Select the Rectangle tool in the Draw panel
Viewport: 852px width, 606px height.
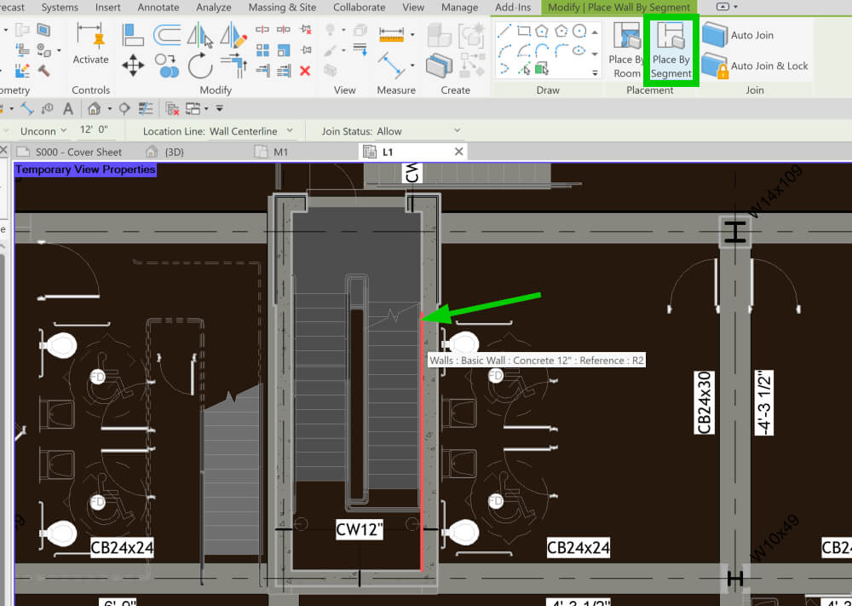point(524,31)
